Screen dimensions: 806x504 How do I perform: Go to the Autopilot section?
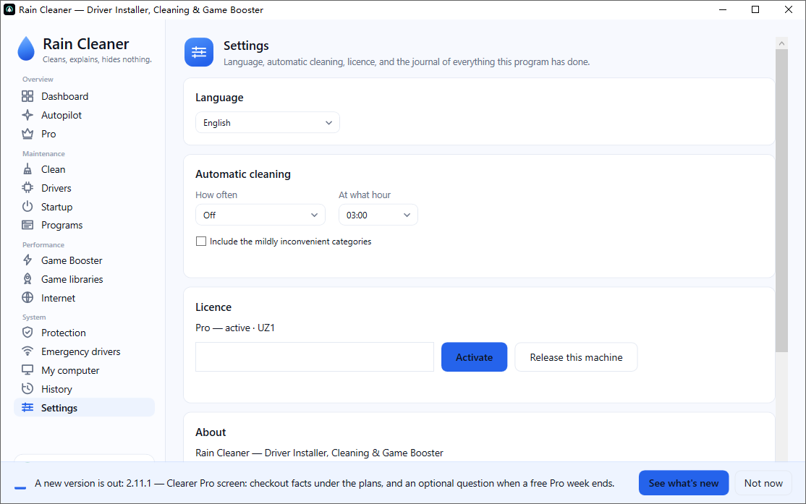[85, 115]
